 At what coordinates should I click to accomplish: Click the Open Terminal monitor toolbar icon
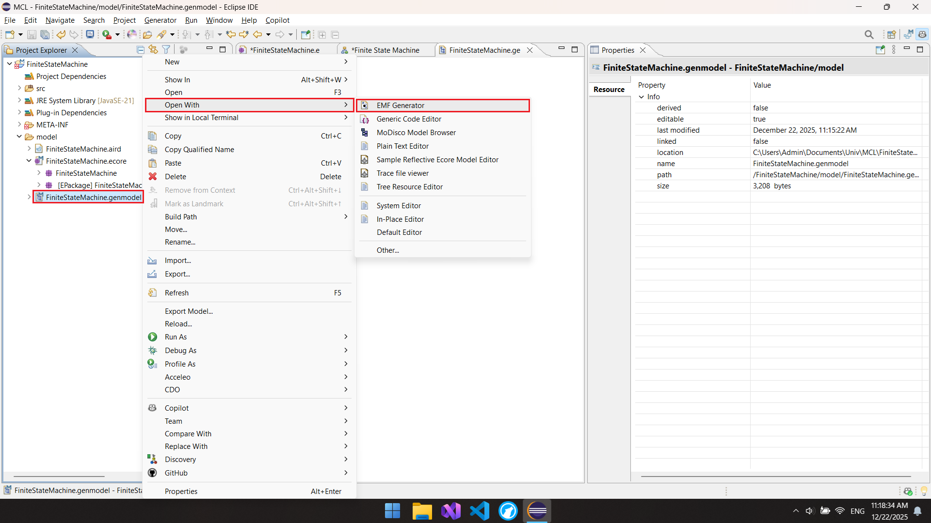(90, 34)
